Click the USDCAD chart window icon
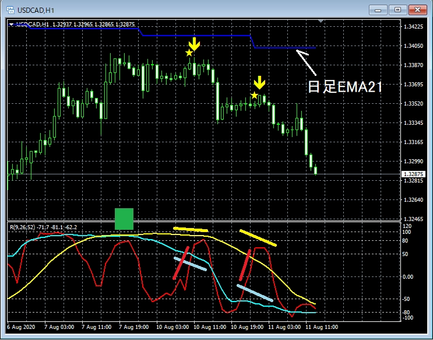 point(10,10)
